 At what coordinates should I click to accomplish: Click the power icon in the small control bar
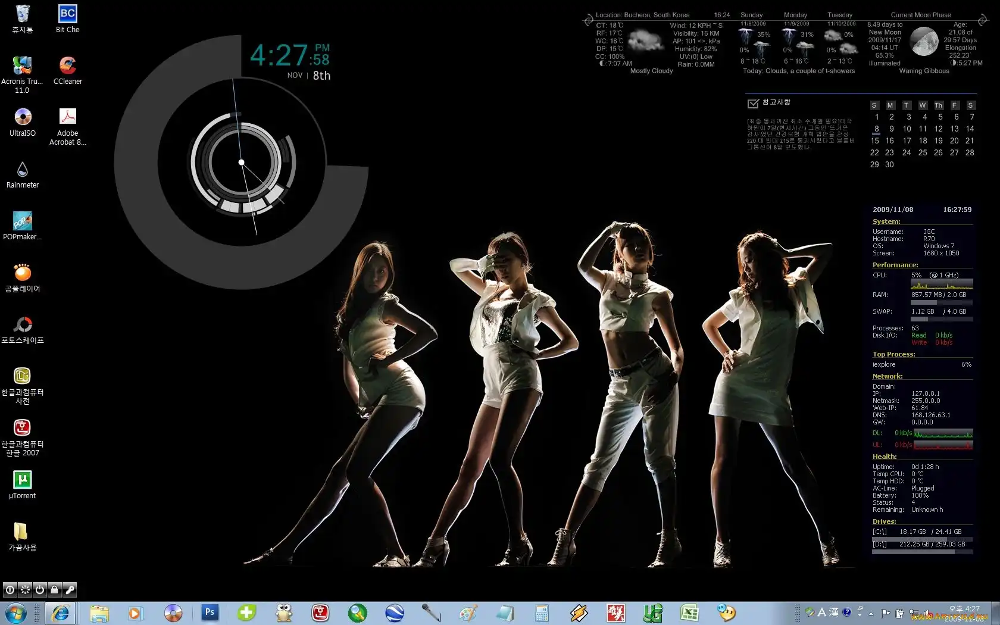coord(40,590)
